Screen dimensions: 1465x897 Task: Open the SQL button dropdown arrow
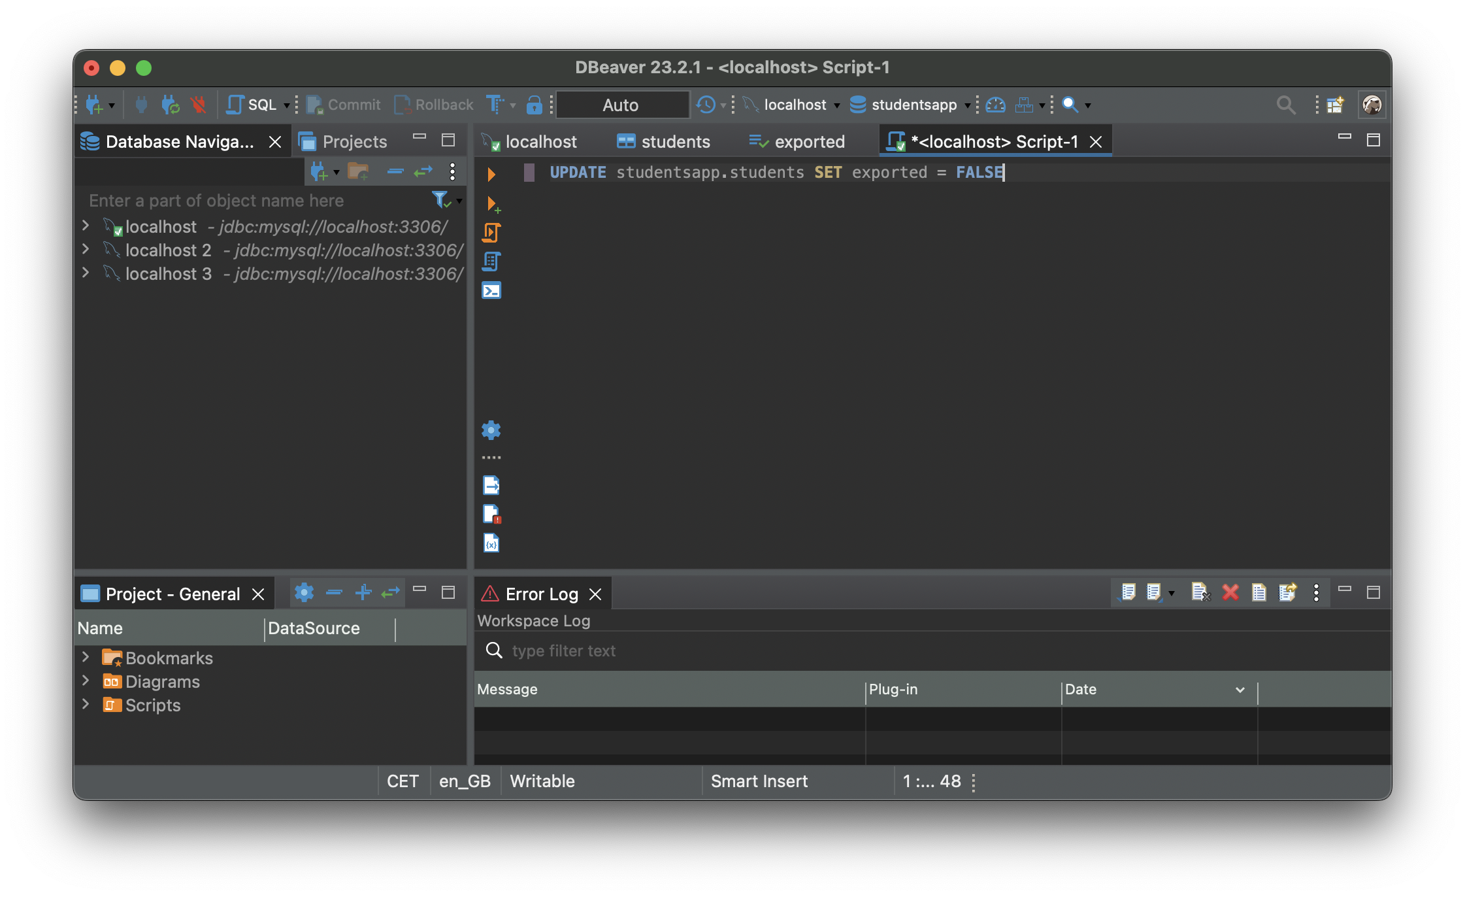[286, 105]
